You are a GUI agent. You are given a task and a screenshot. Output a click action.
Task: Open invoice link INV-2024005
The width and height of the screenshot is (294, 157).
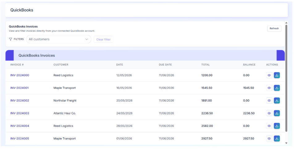20,138
